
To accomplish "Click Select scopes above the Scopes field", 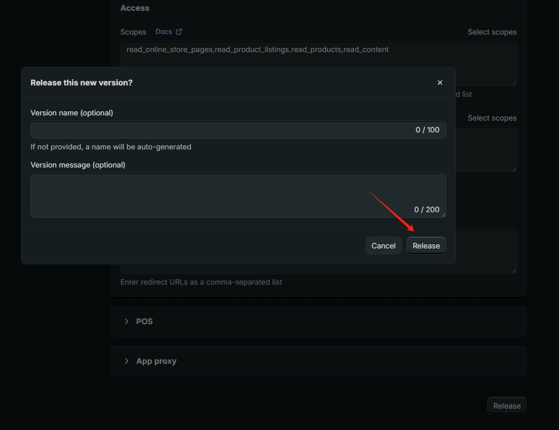I will click(492, 32).
